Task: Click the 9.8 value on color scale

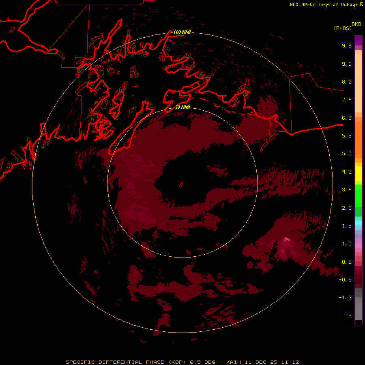Action: pos(347,45)
